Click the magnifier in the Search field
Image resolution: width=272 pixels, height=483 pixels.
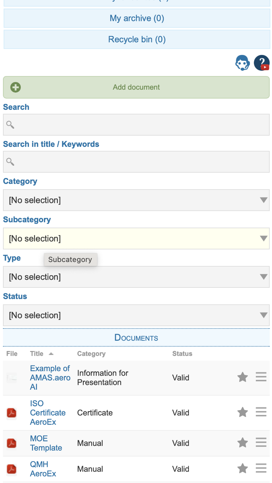tap(10, 125)
